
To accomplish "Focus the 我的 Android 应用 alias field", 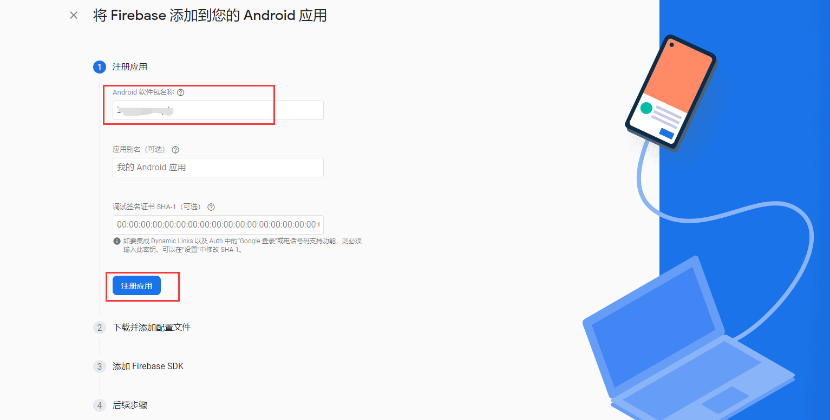I will tap(218, 168).
